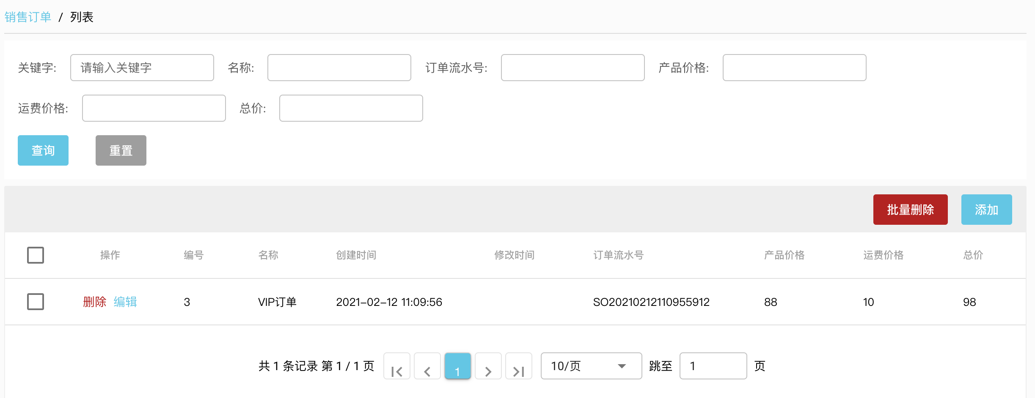Click the 关键字 keyword input field

click(142, 67)
